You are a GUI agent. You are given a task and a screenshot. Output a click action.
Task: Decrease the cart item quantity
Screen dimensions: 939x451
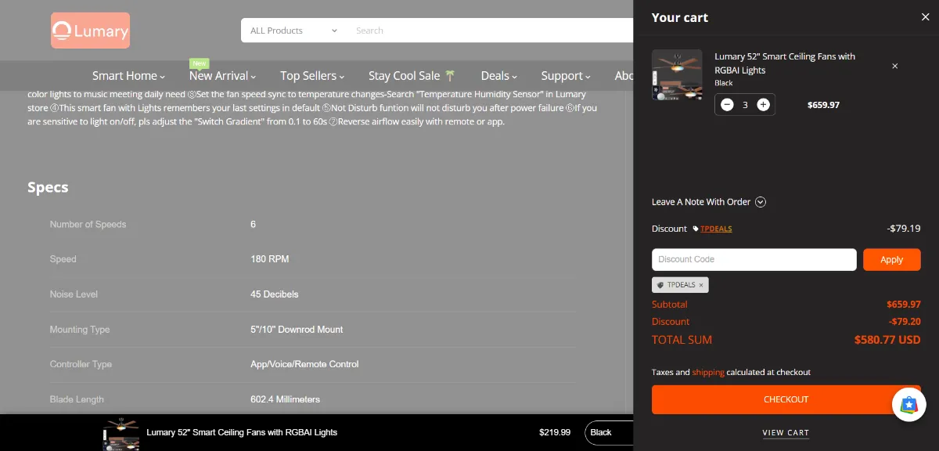pyautogui.click(x=727, y=105)
